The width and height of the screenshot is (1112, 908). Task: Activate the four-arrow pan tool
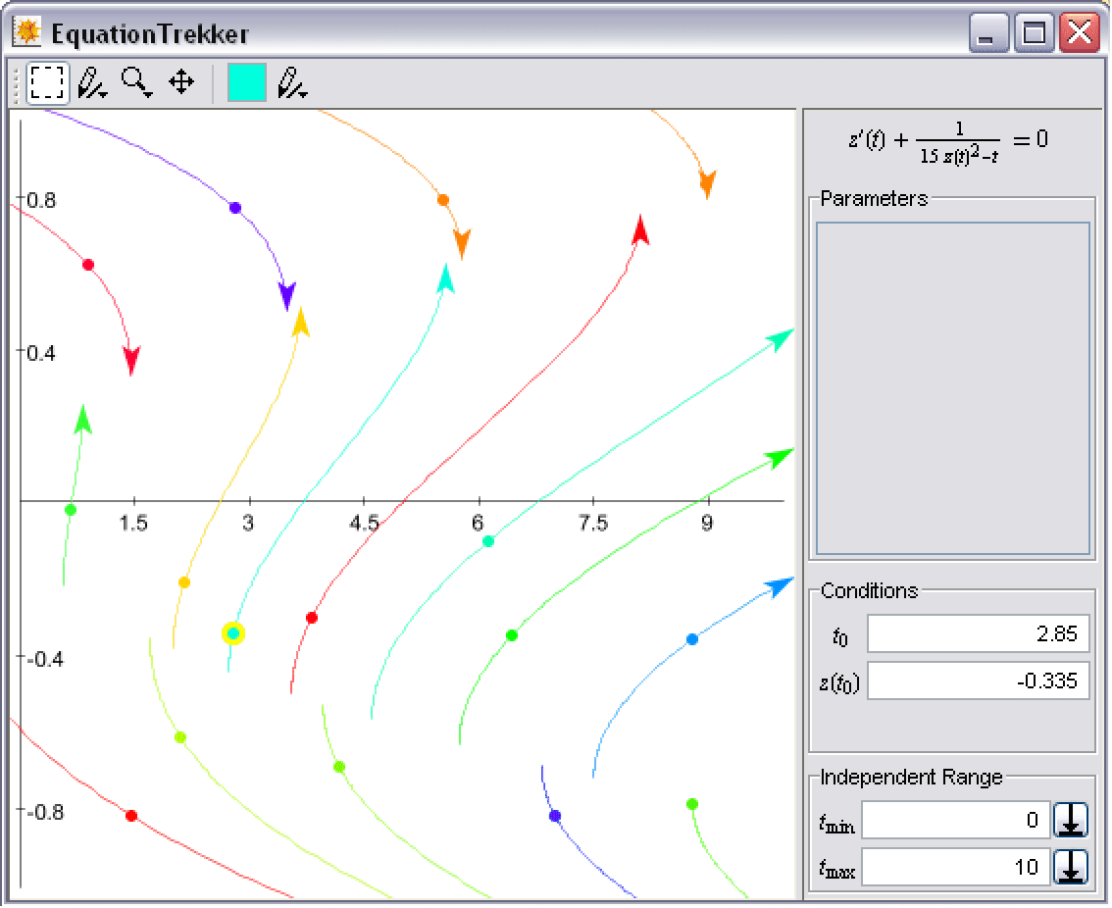pyautogui.click(x=181, y=82)
